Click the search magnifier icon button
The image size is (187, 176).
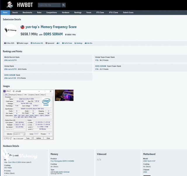click(63, 5)
